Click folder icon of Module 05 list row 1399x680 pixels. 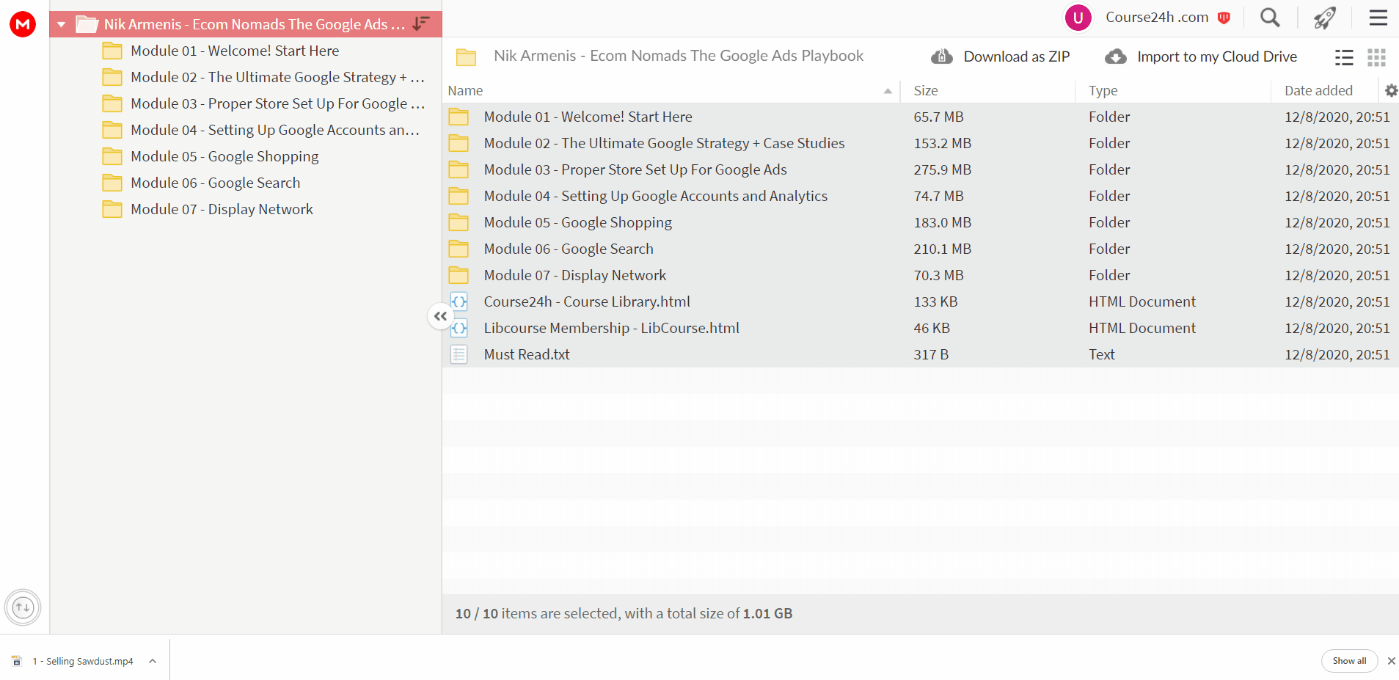coord(459,222)
